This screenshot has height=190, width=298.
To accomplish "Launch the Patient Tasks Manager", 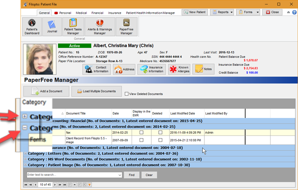I will point(73,27).
